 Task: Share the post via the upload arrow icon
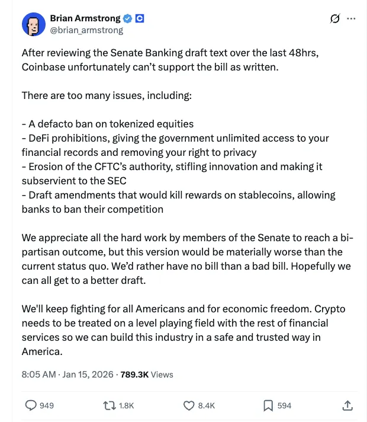pyautogui.click(x=347, y=405)
